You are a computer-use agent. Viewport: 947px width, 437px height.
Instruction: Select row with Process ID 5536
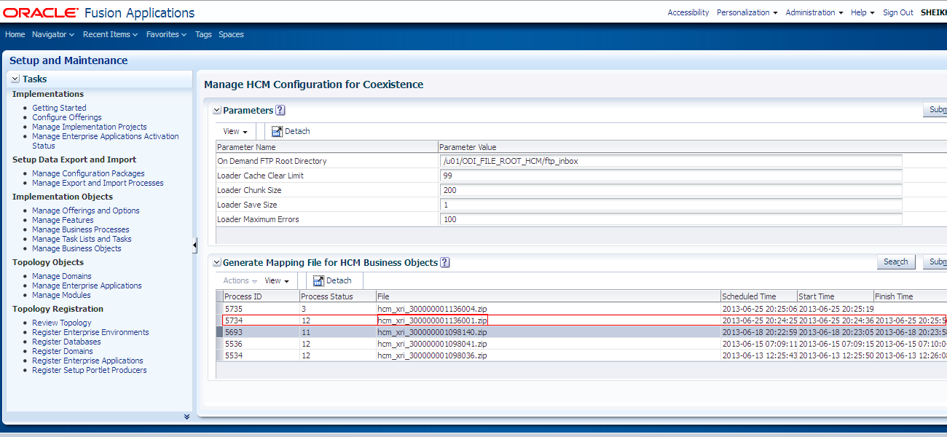582,344
